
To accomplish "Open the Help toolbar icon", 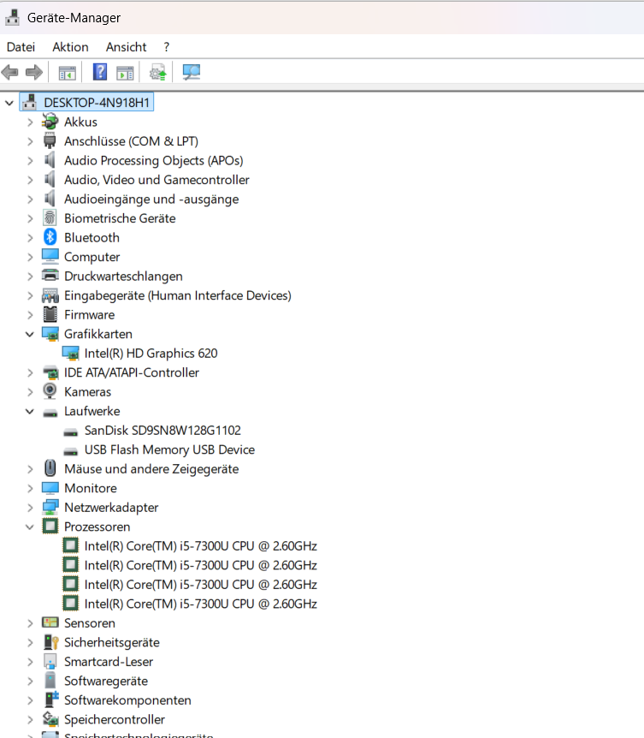I will click(x=100, y=72).
